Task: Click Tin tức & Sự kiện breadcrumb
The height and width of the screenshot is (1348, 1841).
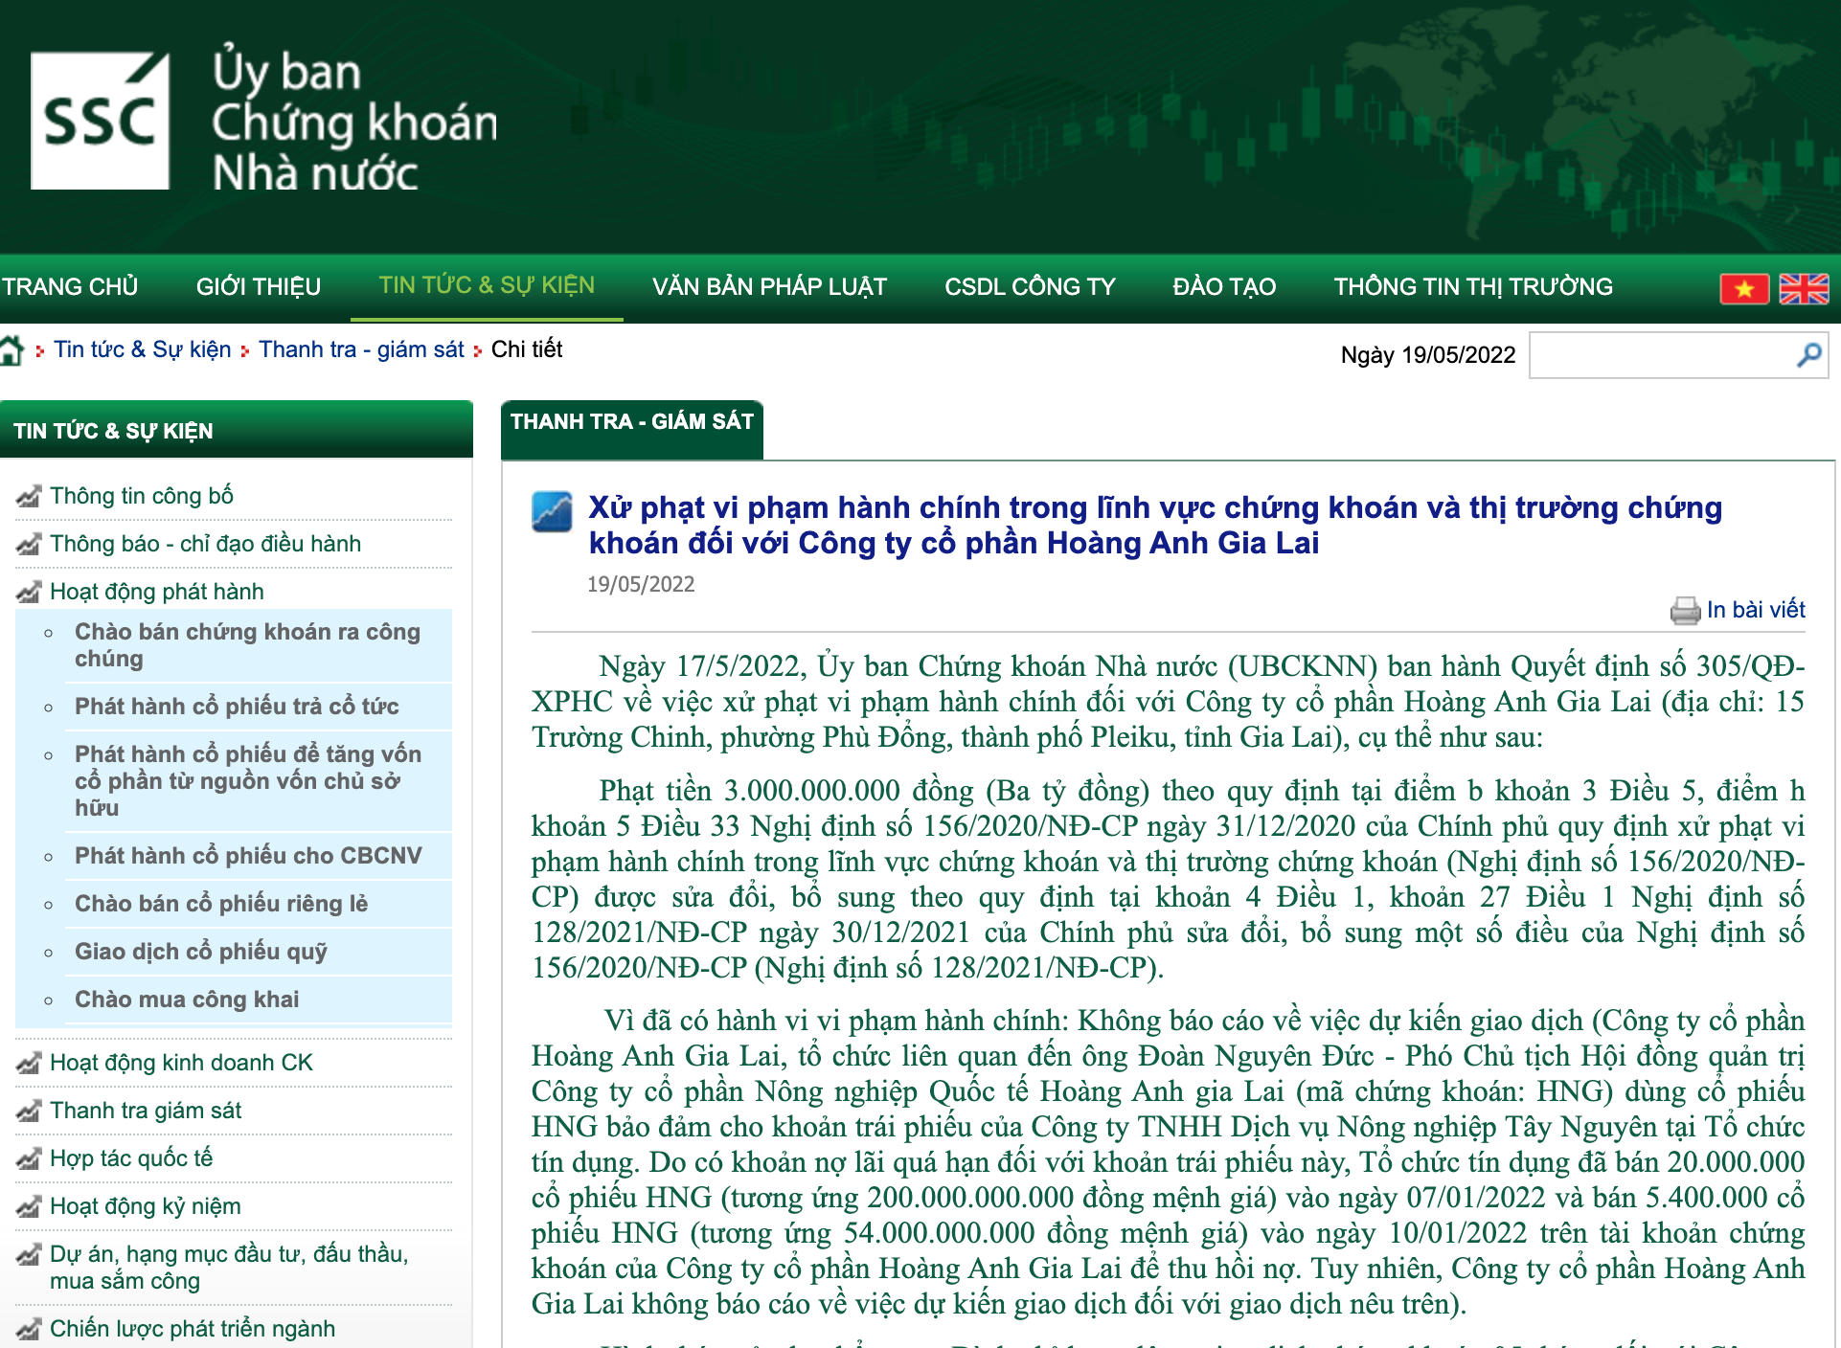Action: [x=143, y=349]
